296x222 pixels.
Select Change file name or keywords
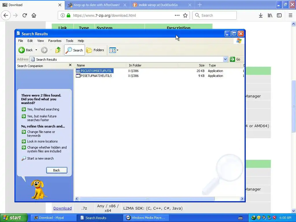(x=41, y=134)
